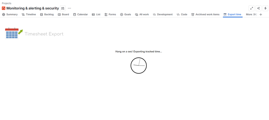
Task: Select the Board tab
Action: coord(63,14)
